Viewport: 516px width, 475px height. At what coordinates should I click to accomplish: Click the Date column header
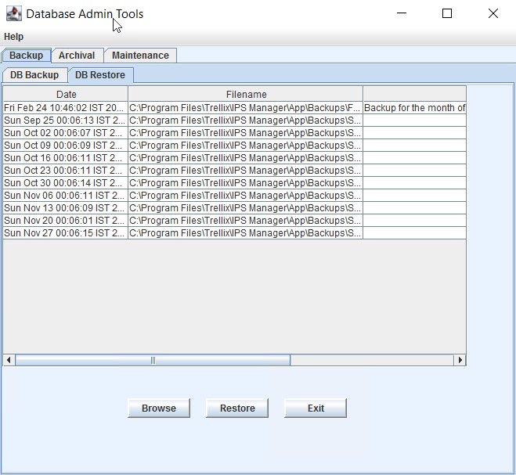click(x=66, y=95)
